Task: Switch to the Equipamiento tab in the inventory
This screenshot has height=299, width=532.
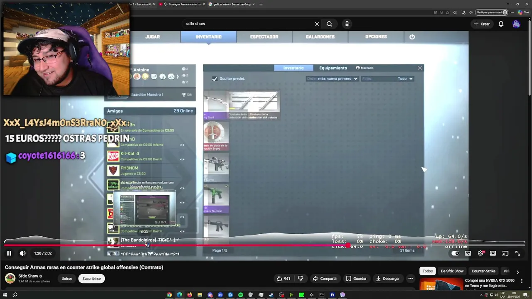Action: click(x=333, y=68)
